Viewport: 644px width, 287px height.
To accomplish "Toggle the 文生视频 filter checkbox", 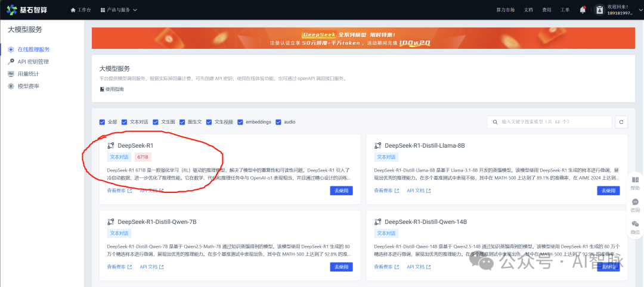I will [x=209, y=122].
